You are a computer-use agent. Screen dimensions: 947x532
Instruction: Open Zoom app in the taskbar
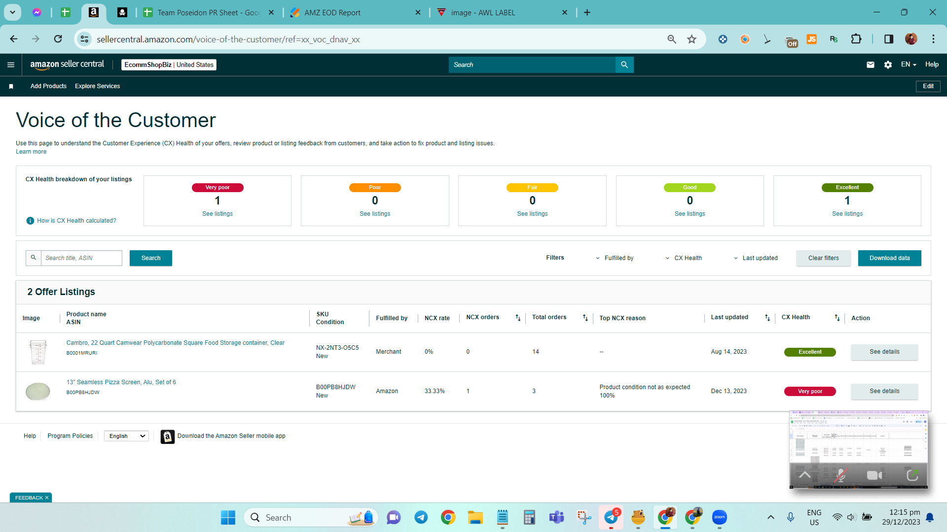pos(720,517)
